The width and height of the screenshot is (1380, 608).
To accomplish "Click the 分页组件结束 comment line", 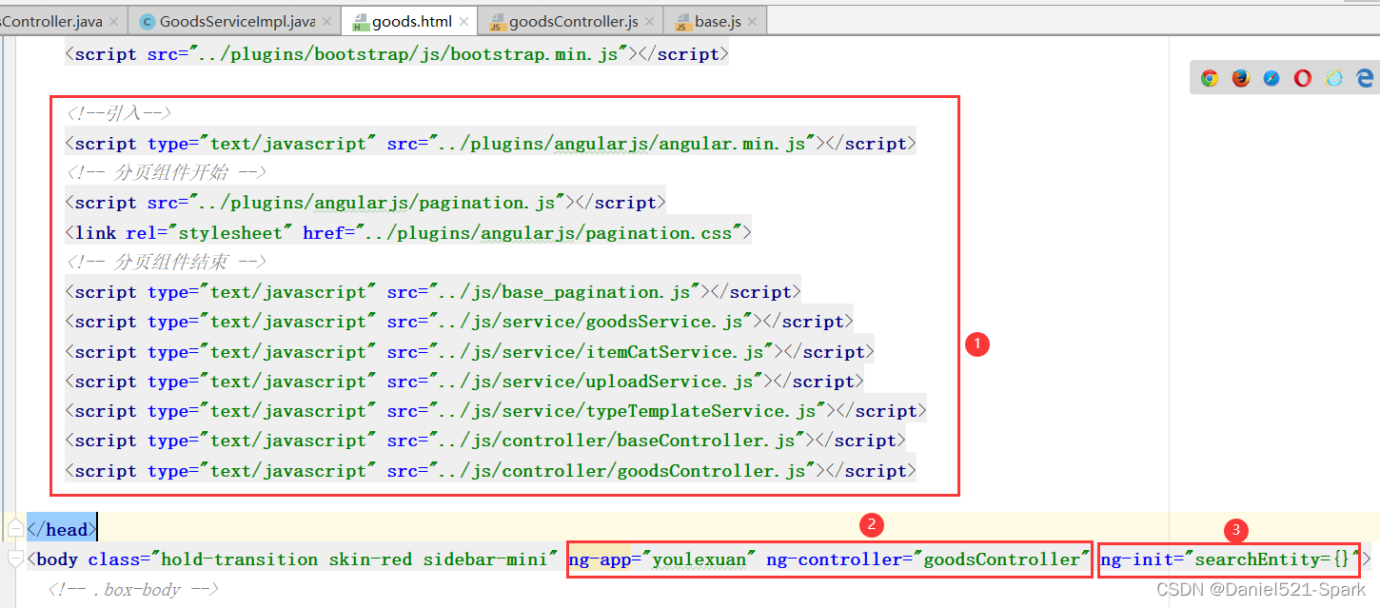I will [166, 263].
